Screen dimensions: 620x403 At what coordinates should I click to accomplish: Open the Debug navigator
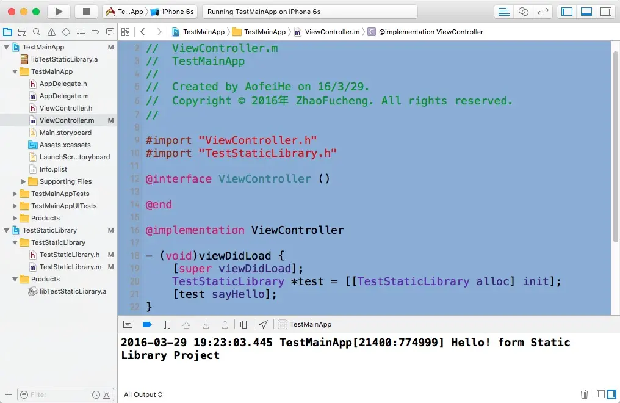(81, 32)
